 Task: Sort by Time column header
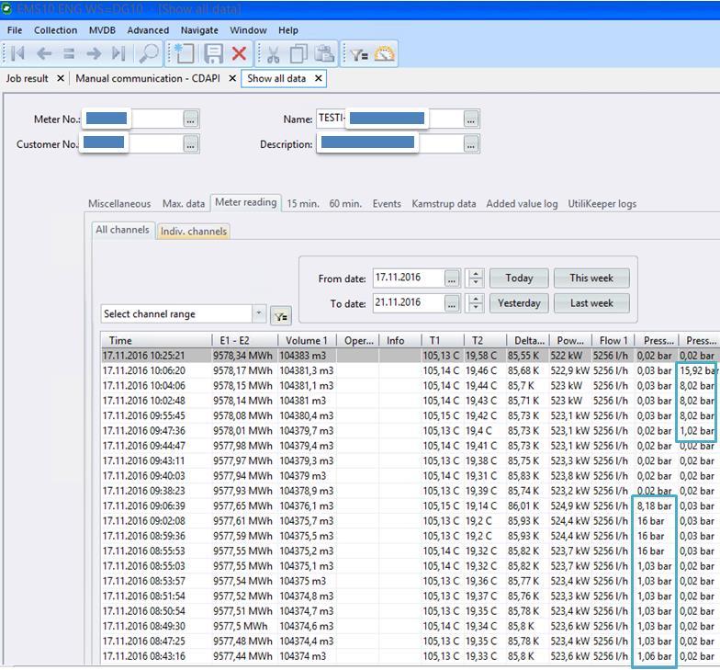coord(156,340)
